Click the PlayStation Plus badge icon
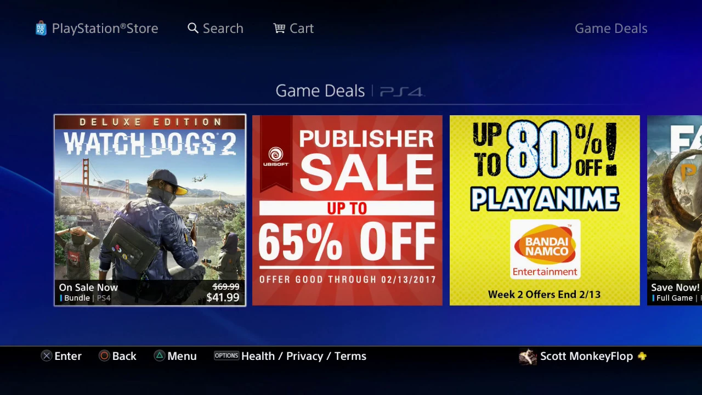The image size is (702, 395). click(x=642, y=356)
